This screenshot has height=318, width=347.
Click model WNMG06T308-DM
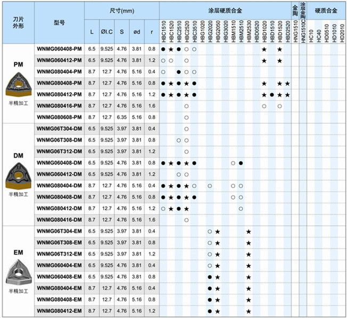[x=59, y=140]
